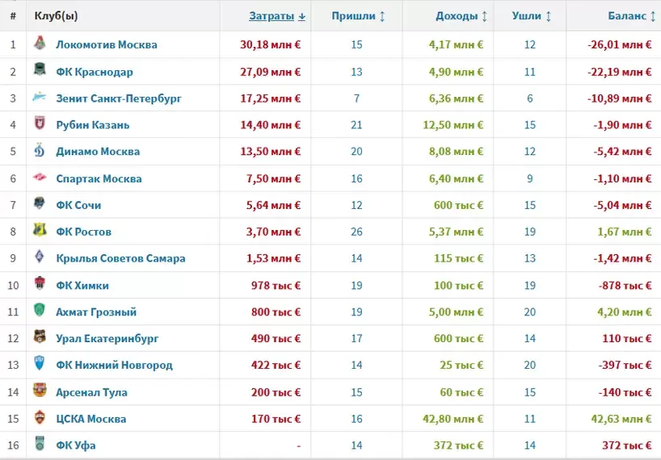Click the Клуб(ы) column header
Viewport: 661px width, 460px height.
(56, 16)
